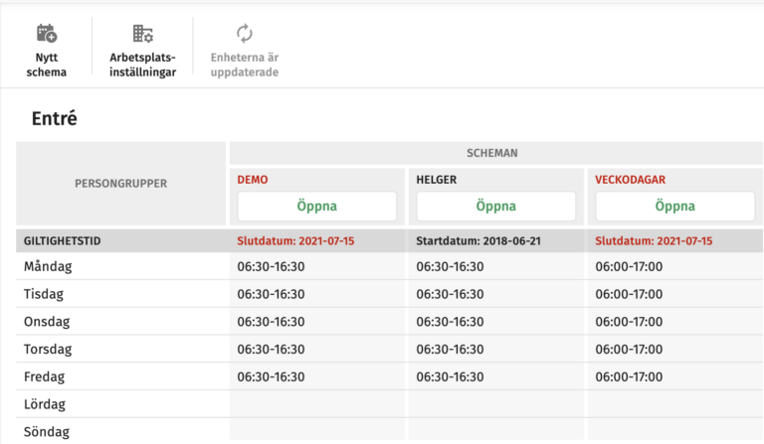The width and height of the screenshot is (764, 444).
Task: Click Onsdag's 06:00-17:00 time under VECKODAGAR
Action: coord(629,322)
